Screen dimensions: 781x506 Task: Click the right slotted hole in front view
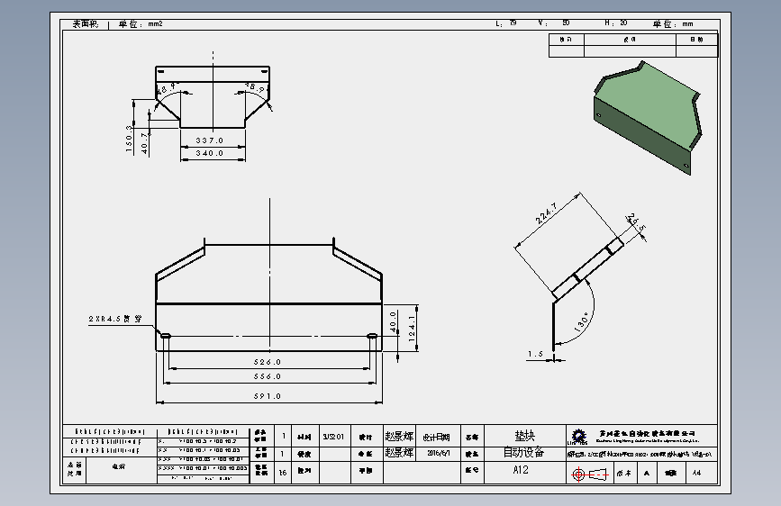click(x=371, y=336)
